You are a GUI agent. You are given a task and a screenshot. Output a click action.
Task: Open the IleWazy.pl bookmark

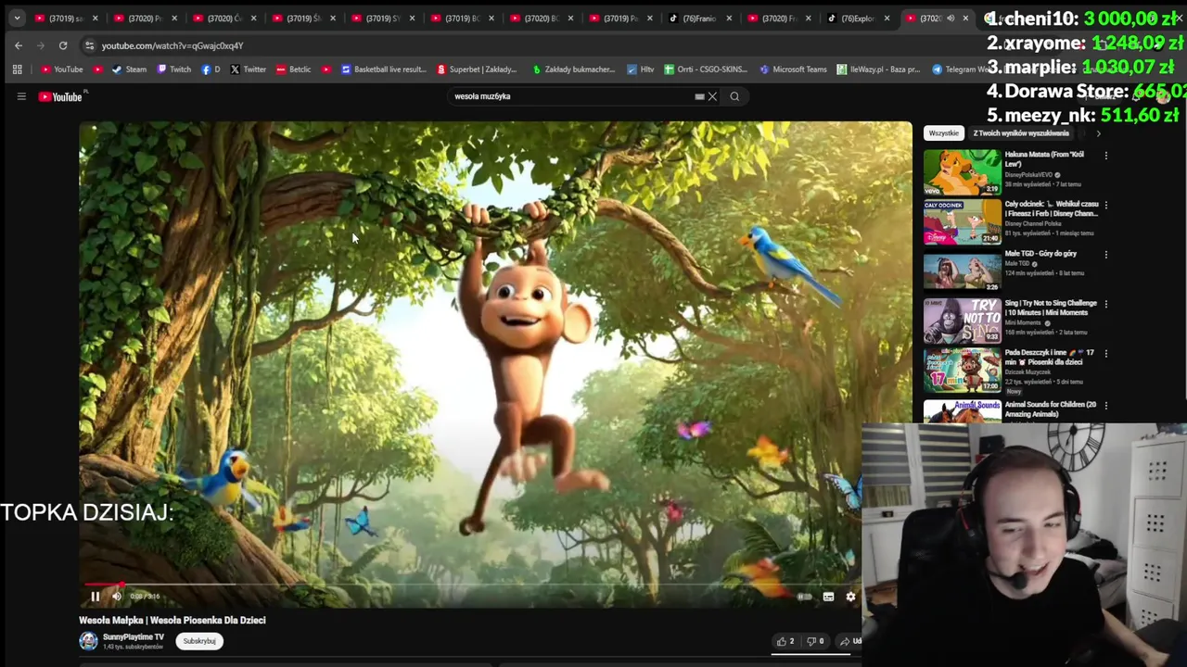pos(878,69)
